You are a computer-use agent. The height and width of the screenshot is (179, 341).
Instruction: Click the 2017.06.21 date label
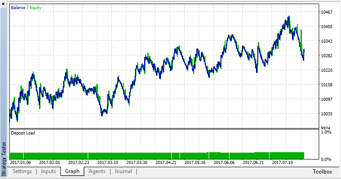click(253, 163)
